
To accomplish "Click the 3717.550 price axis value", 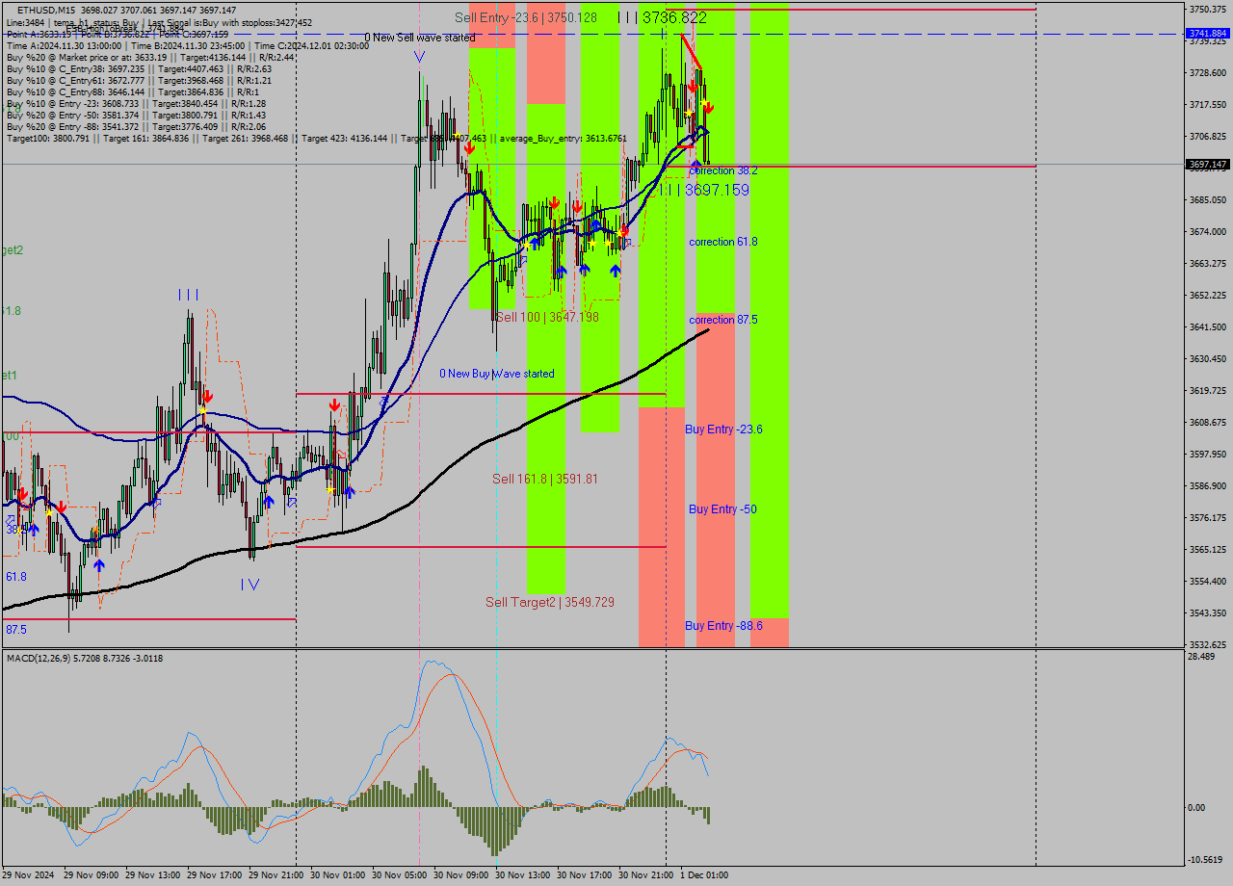I will tap(1208, 105).
